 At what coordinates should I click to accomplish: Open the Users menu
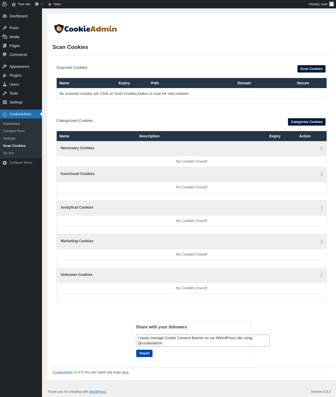coord(21,84)
